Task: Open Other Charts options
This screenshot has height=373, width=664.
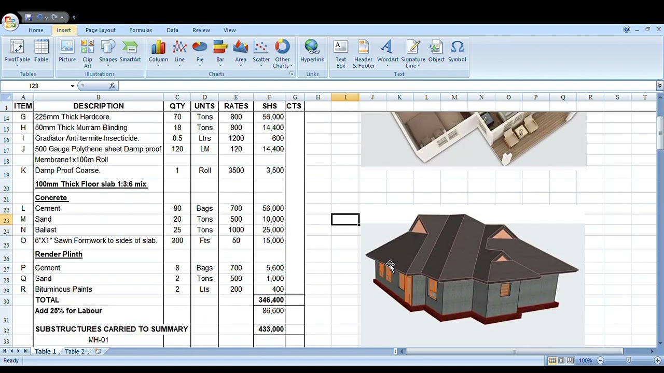Action: click(282, 54)
